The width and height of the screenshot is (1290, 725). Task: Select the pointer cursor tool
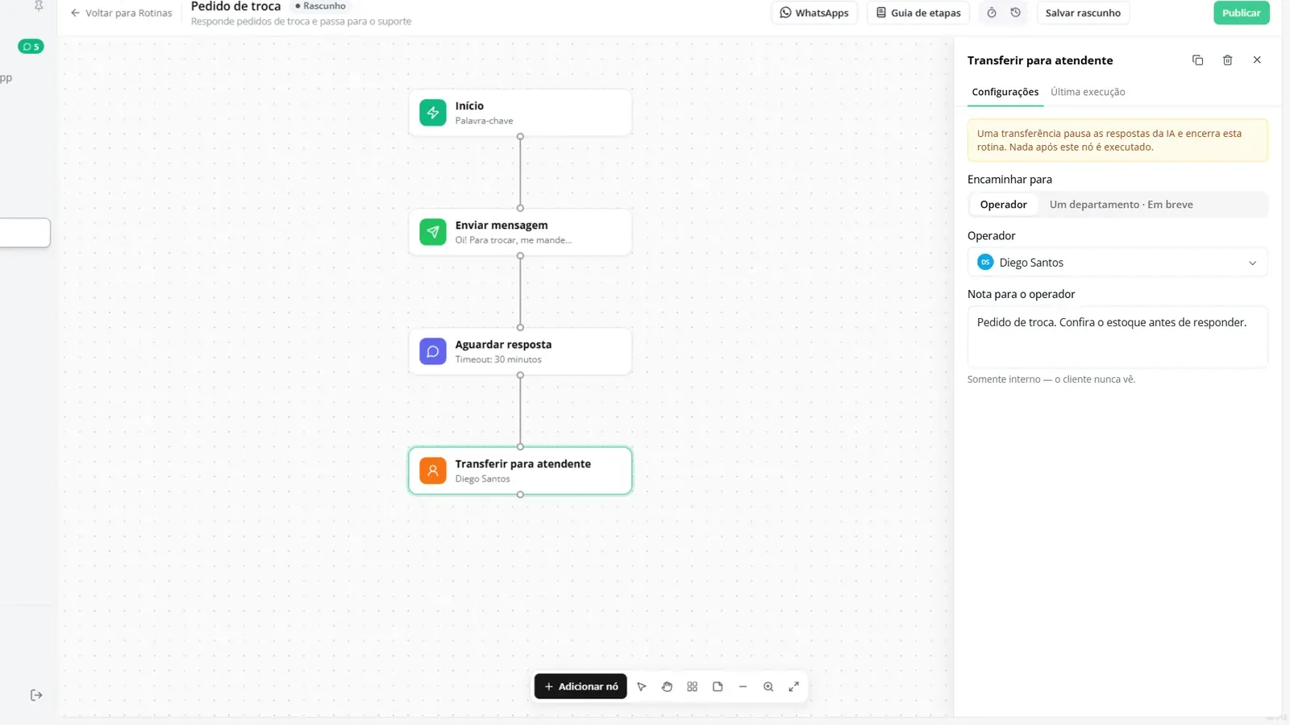642,686
